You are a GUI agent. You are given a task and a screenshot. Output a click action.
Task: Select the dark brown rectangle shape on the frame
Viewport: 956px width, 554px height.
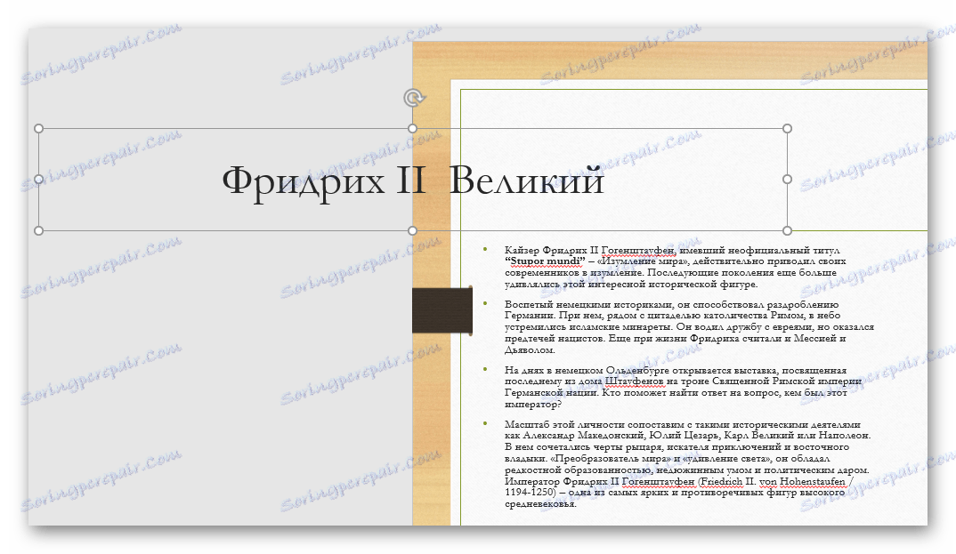pos(442,311)
